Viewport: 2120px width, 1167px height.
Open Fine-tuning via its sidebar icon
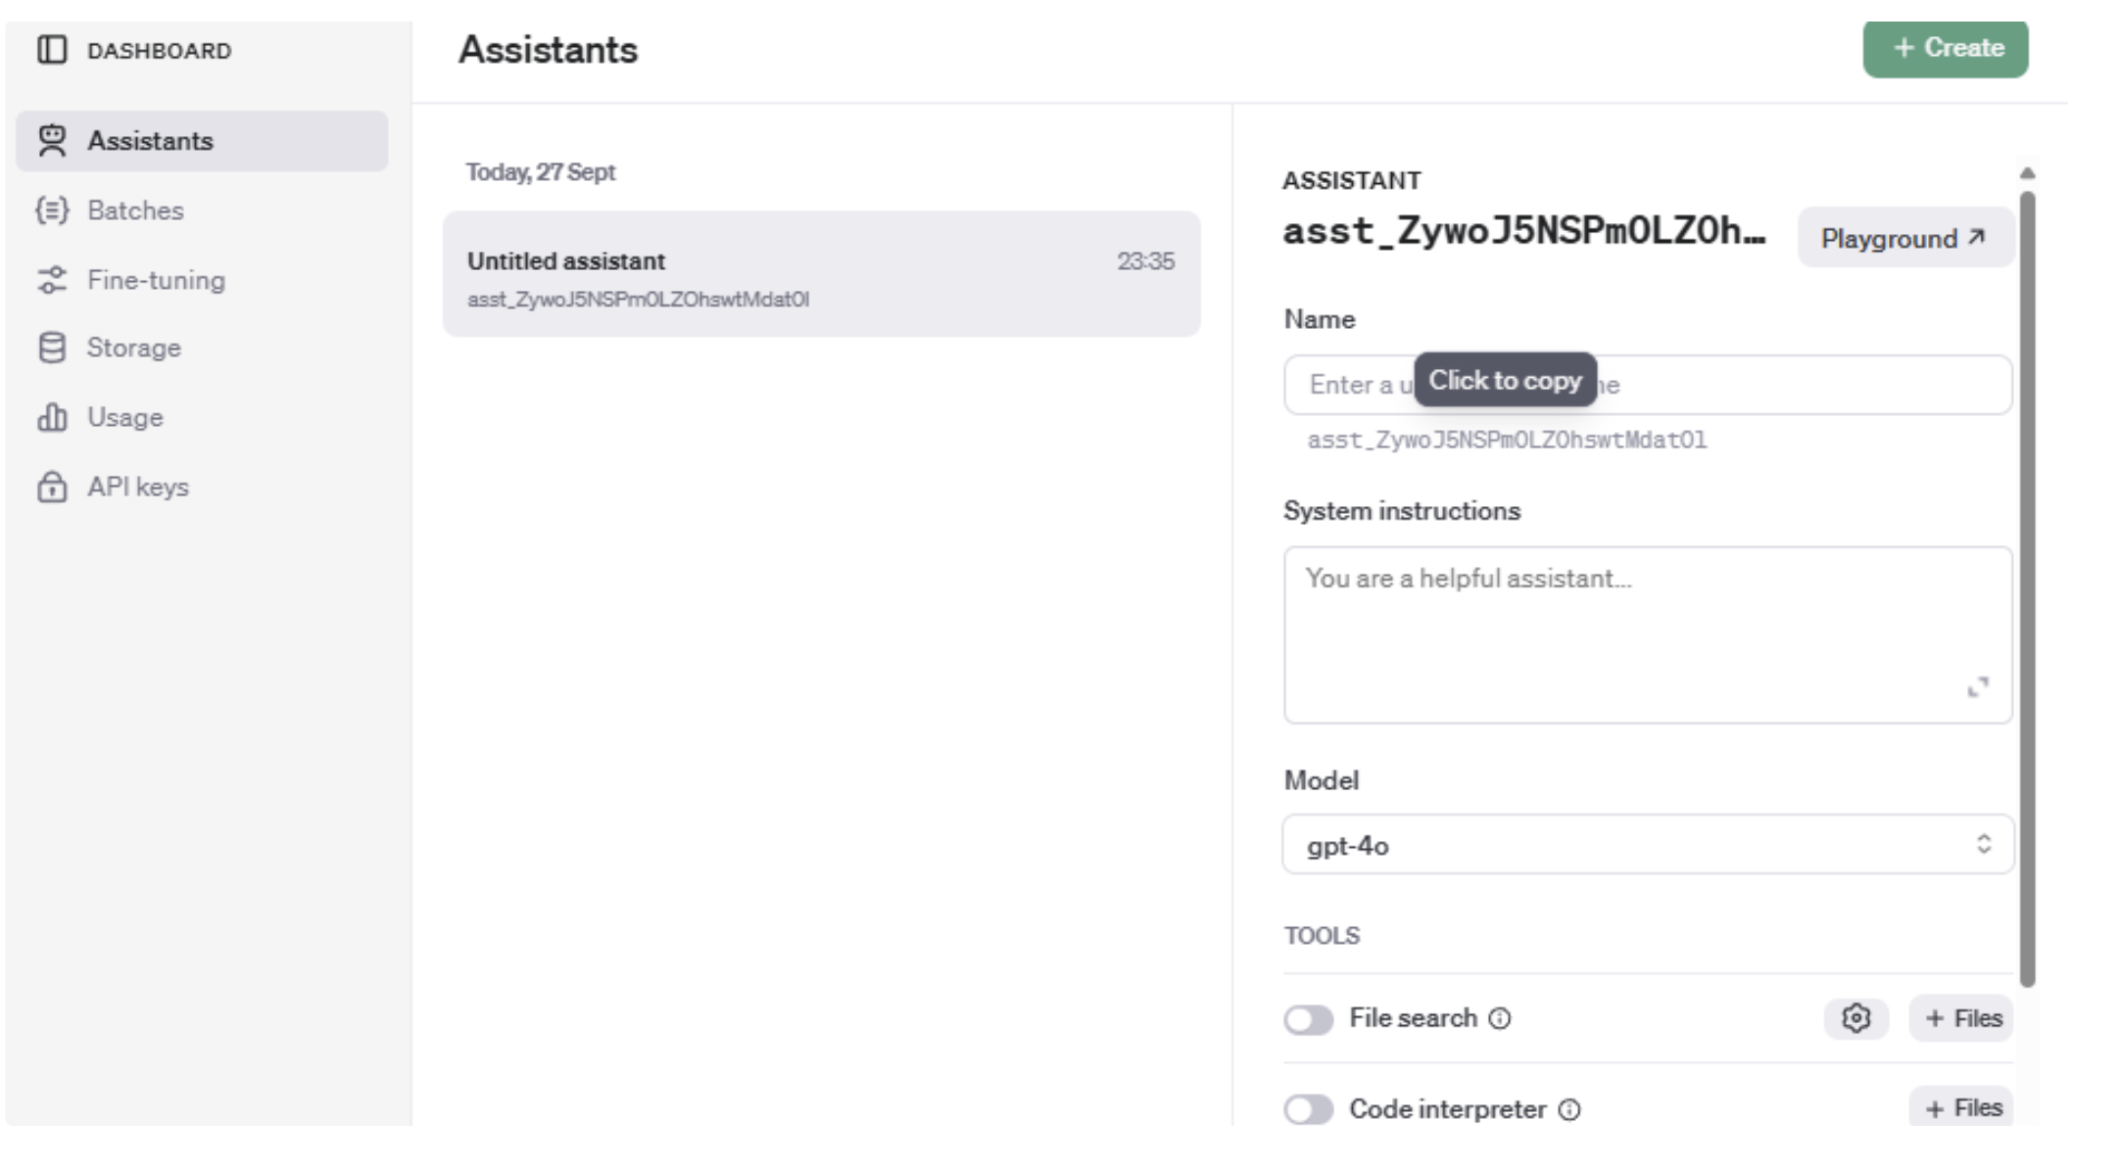tap(50, 280)
